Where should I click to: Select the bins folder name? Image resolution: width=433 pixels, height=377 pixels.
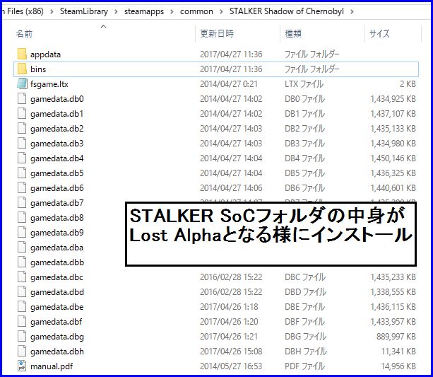(x=38, y=69)
